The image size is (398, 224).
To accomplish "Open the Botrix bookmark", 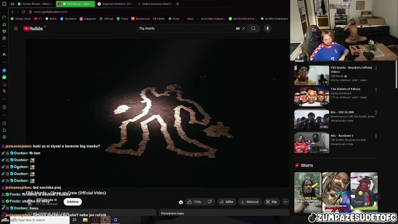I will [x=51, y=19].
